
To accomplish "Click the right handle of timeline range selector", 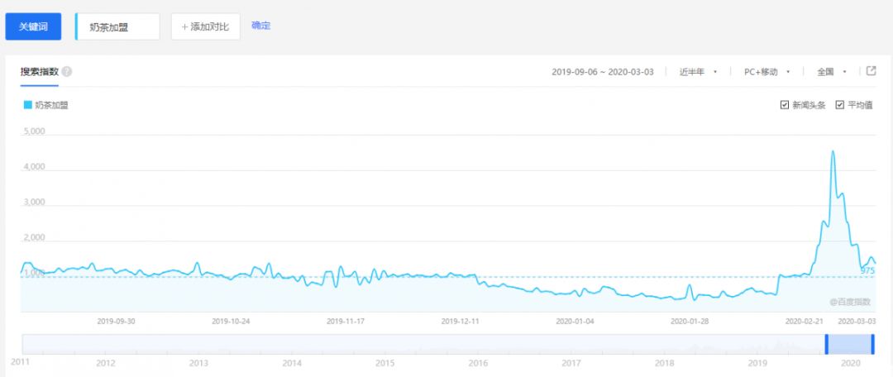I will point(872,344).
